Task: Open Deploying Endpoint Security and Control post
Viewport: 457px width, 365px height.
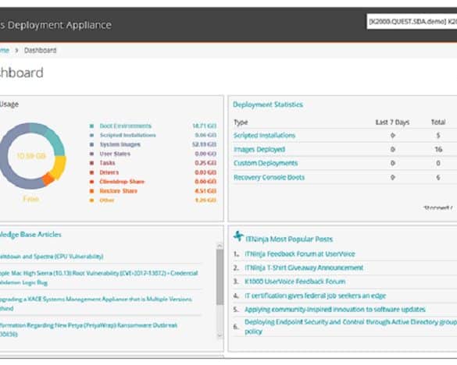Action: 351,327
